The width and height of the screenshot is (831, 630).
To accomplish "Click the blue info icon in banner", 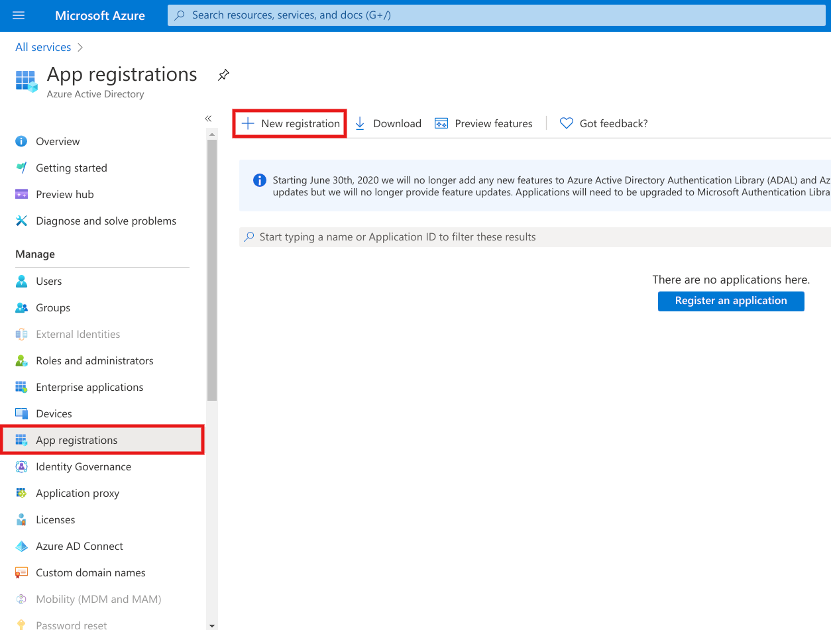I will click(x=260, y=180).
